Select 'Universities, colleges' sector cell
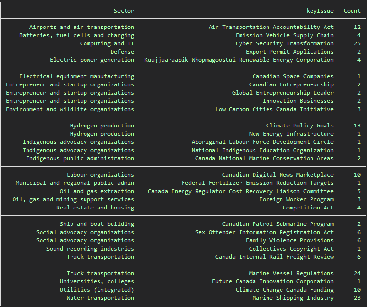 [97, 281]
